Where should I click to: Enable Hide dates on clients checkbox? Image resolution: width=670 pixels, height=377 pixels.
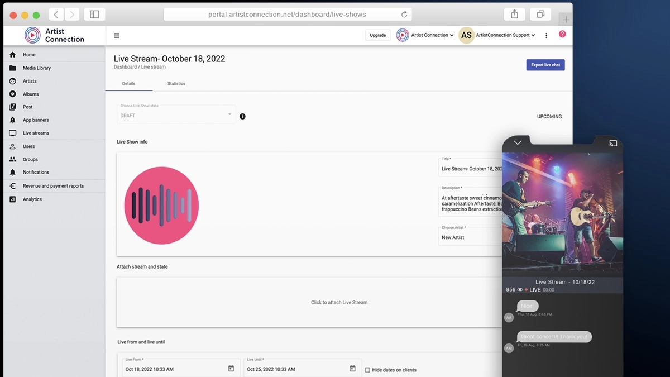click(367, 370)
